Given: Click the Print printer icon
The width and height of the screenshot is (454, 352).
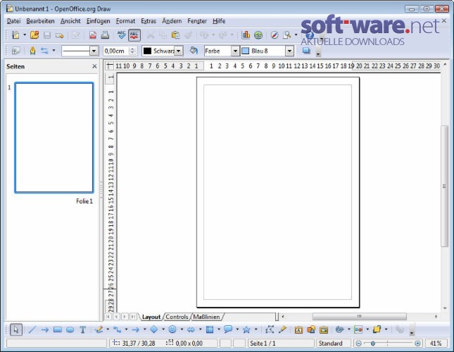Looking at the screenshot, I should (x=105, y=35).
